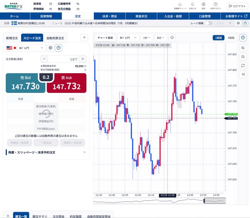Open the chart 米ドル/円 pair dropdown
Screen dimensions: 250x218
(x=128, y=38)
